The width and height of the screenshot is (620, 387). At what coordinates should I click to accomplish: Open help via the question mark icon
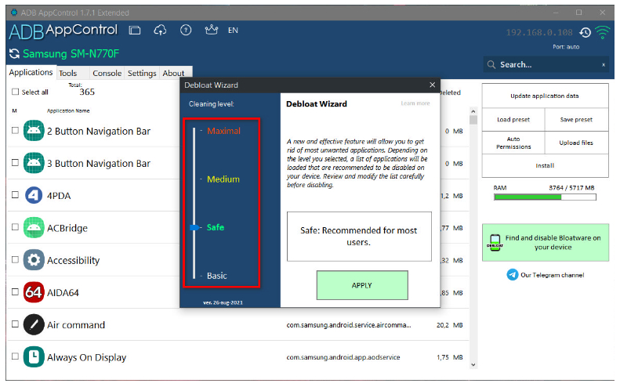tap(186, 31)
